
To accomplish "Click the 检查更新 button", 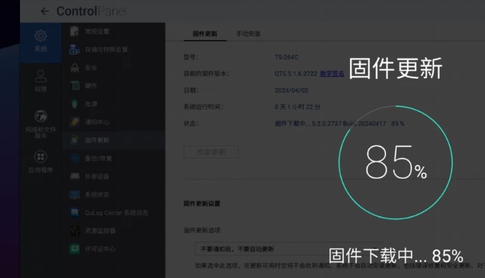I will point(211,152).
